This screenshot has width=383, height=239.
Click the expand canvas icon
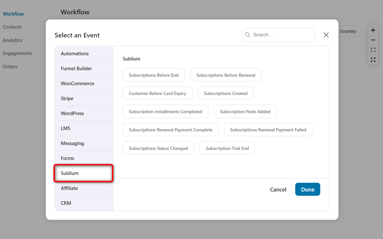click(x=373, y=60)
